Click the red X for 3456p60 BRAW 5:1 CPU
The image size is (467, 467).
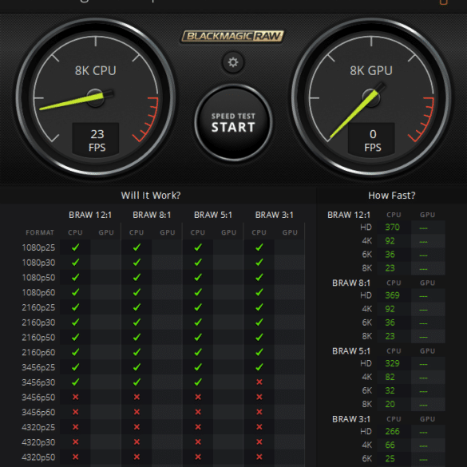click(198, 412)
